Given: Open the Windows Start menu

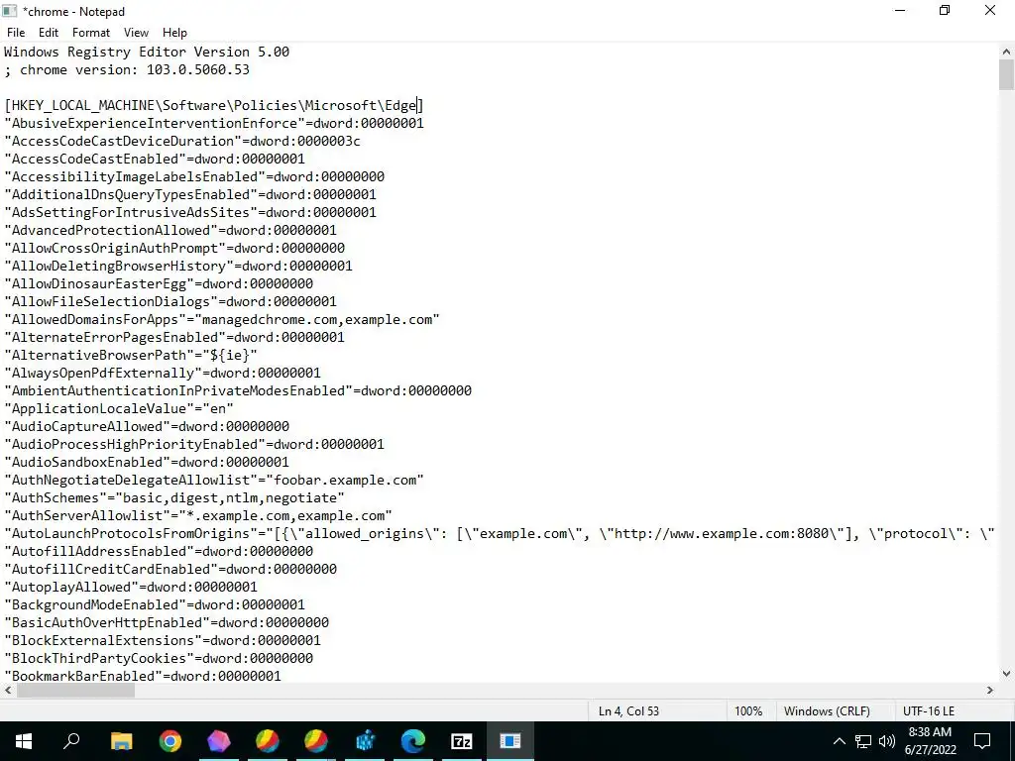Looking at the screenshot, I should (24, 741).
